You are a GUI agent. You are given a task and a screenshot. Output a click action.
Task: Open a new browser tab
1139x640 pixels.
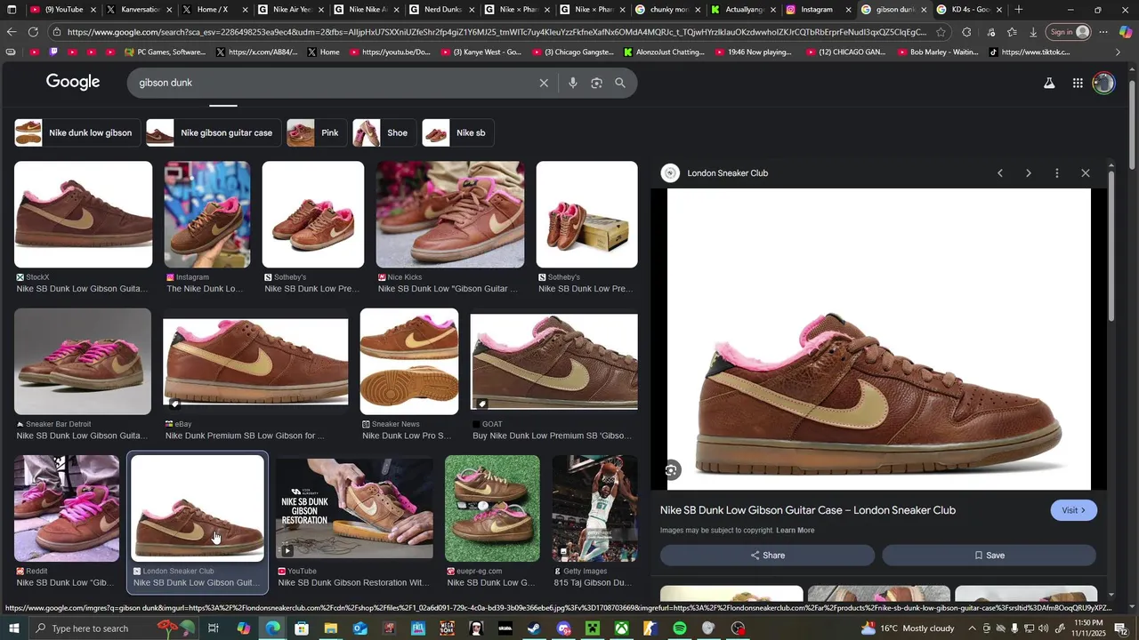[1019, 10]
